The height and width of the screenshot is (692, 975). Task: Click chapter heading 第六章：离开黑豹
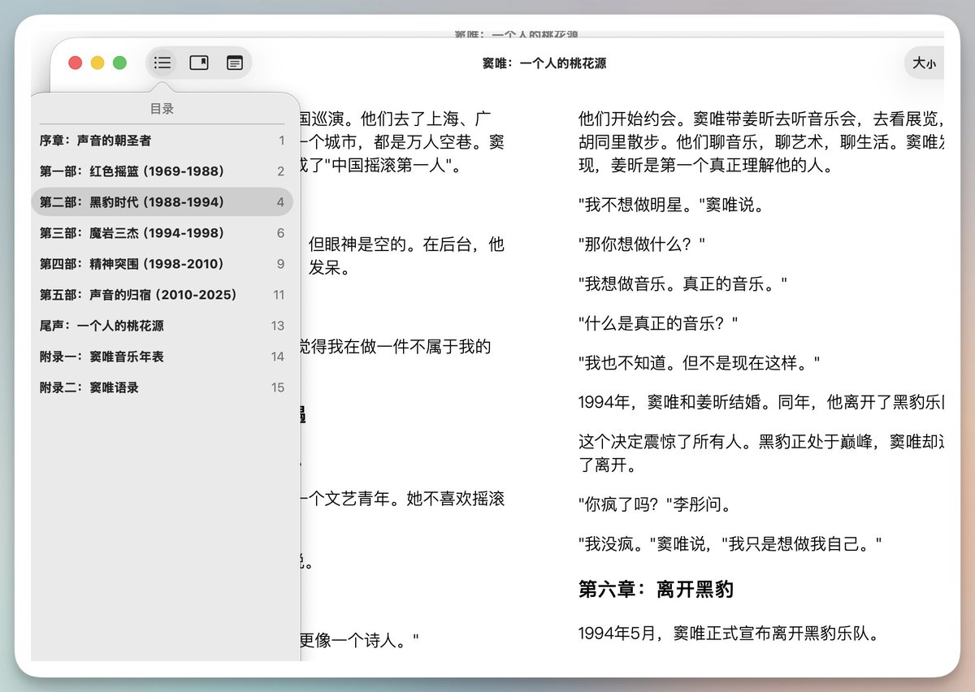tap(654, 590)
